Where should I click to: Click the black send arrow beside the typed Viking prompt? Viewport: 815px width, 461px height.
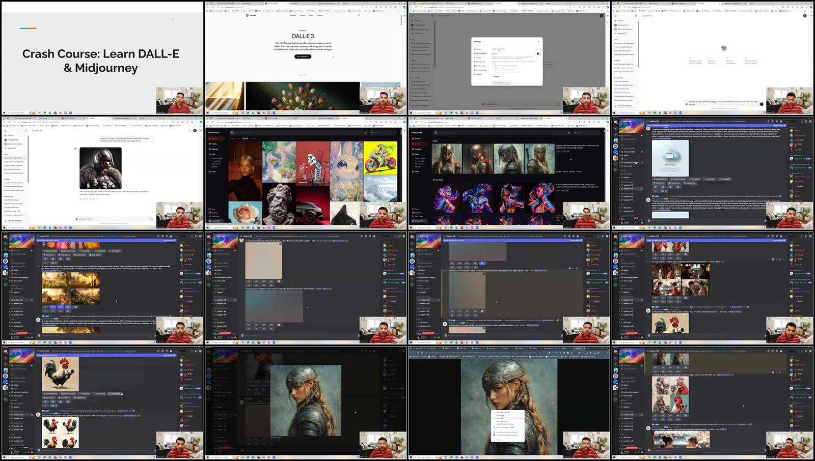[762, 103]
